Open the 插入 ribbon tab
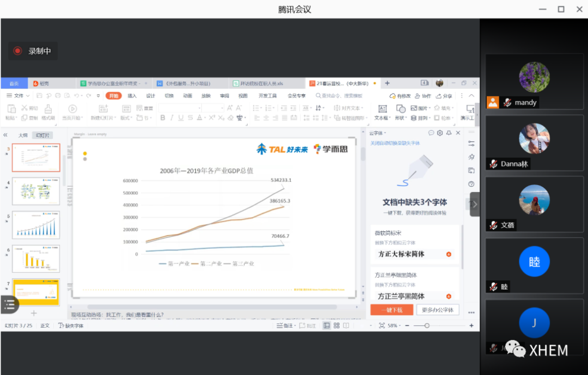Image resolution: width=588 pixels, height=375 pixels. (x=132, y=96)
